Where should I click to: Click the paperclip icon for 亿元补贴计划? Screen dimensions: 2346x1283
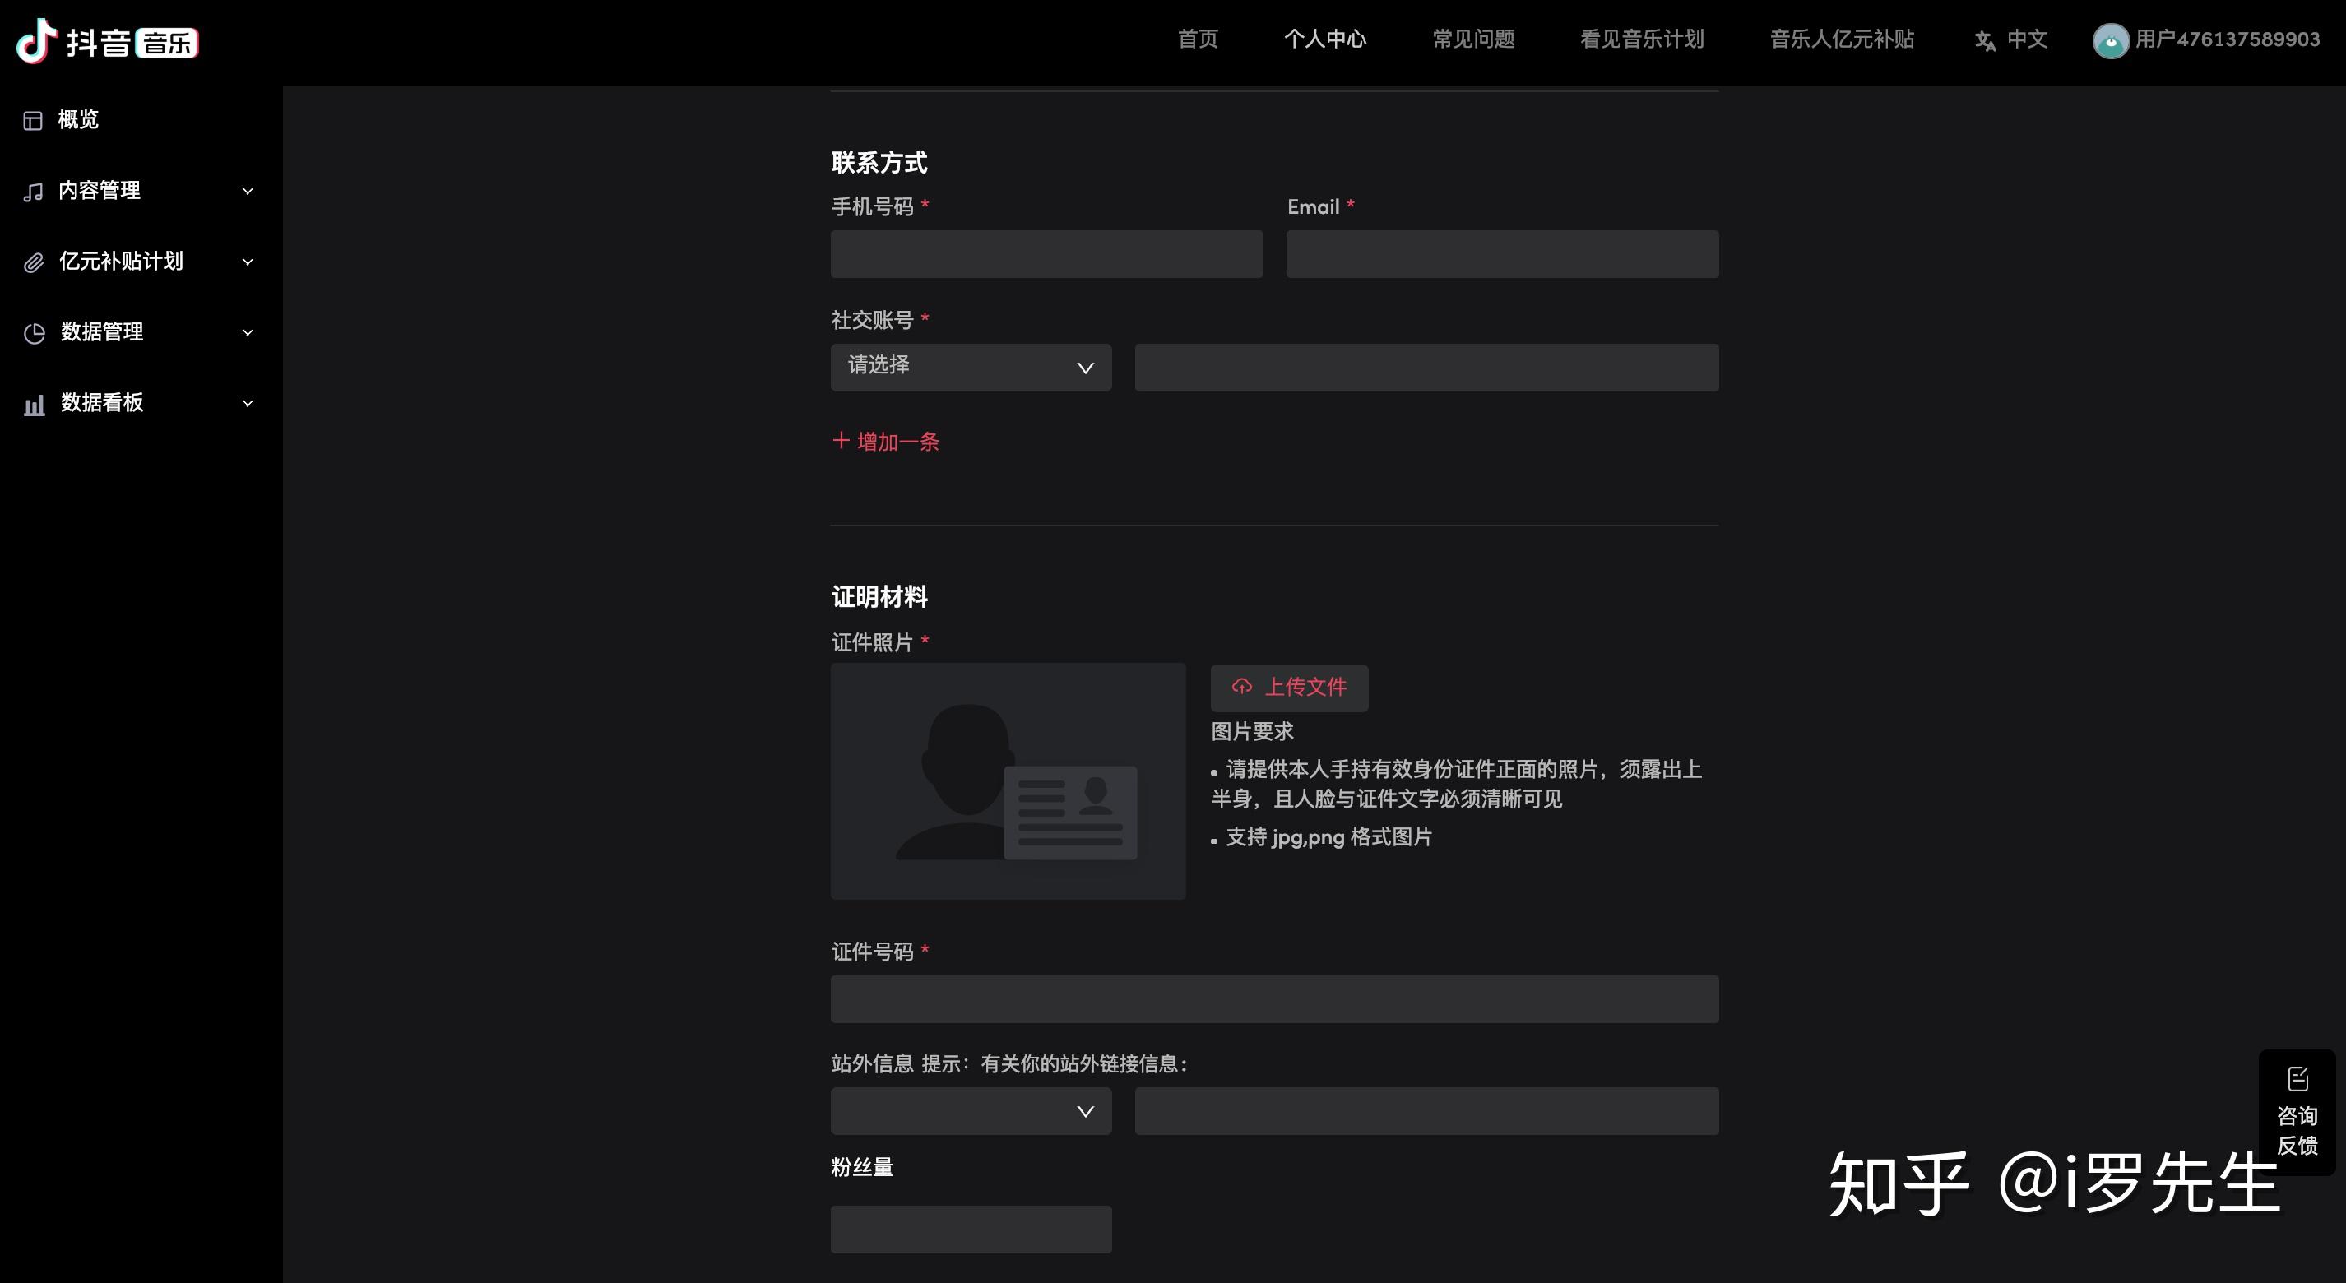[x=34, y=262]
